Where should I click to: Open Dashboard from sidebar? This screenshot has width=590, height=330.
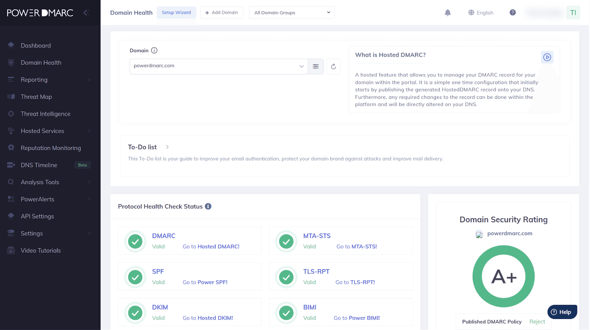36,45
